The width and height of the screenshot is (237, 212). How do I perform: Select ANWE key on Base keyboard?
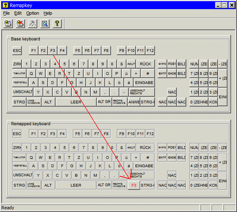(x=134, y=102)
